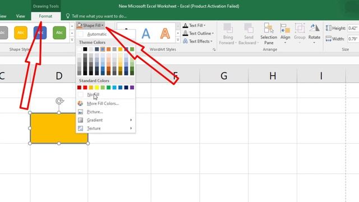The width and height of the screenshot is (359, 202).
Task: Click the Texture fill icon
Action: 80,128
